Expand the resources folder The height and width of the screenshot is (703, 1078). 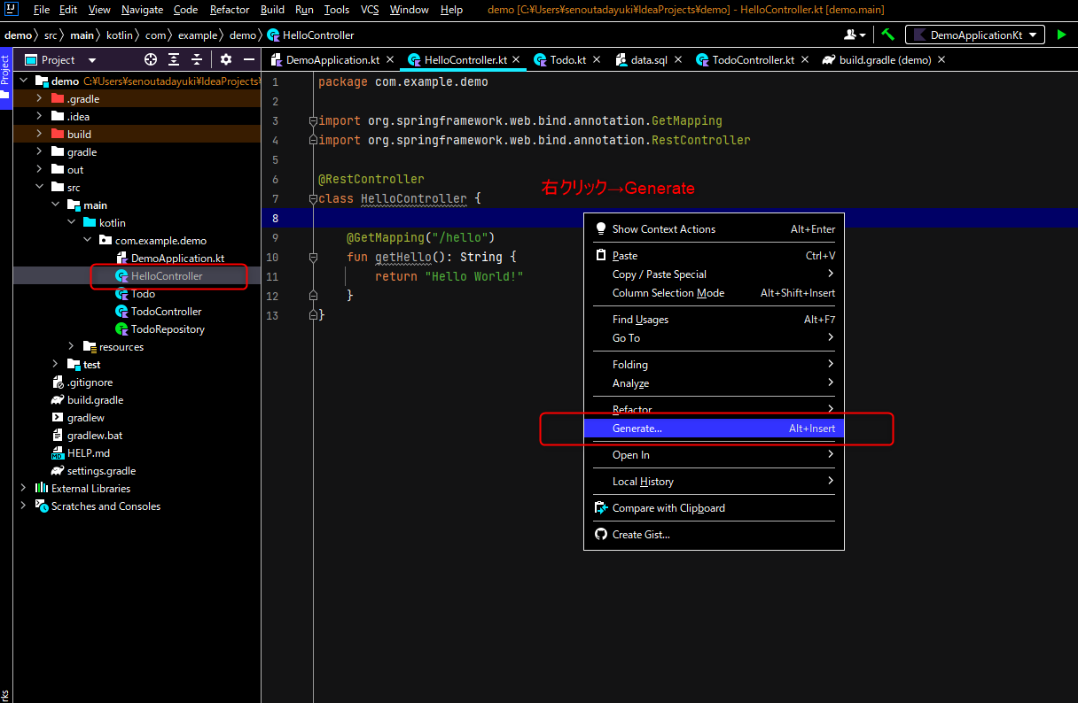[x=71, y=347]
